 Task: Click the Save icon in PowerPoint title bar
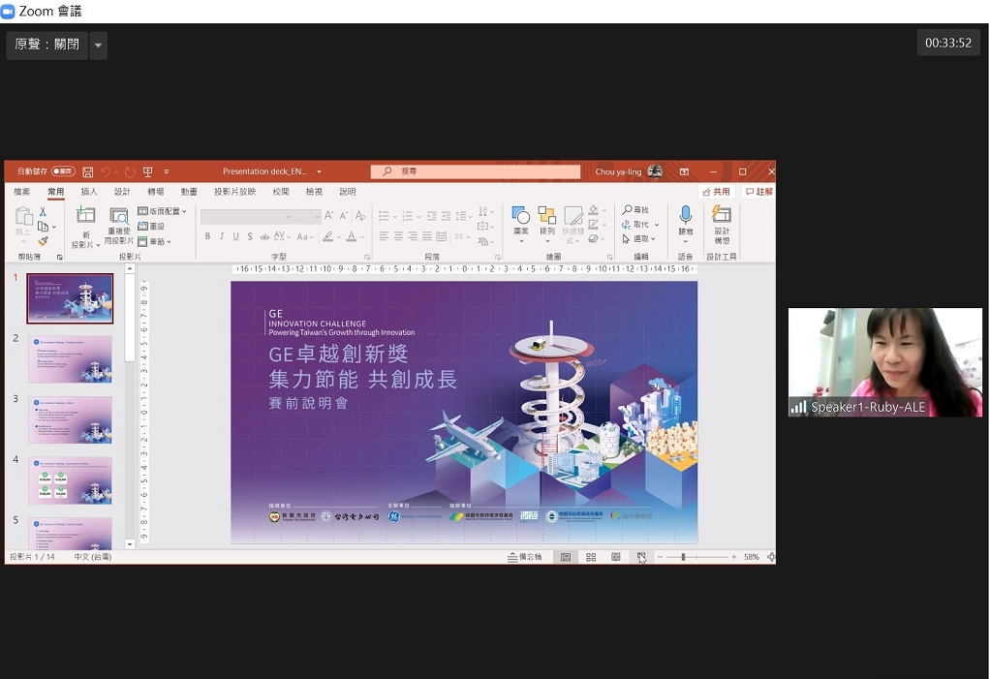point(88,171)
